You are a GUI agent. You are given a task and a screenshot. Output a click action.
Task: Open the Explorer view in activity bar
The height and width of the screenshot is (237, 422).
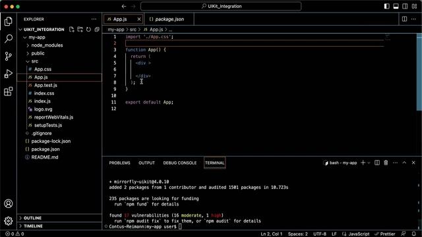[9, 21]
